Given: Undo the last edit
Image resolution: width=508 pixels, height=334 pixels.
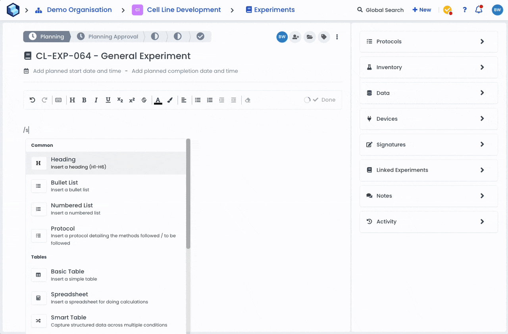Looking at the screenshot, I should tap(33, 100).
